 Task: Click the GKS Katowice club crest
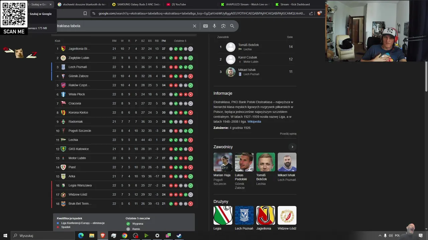pyautogui.click(x=63, y=149)
